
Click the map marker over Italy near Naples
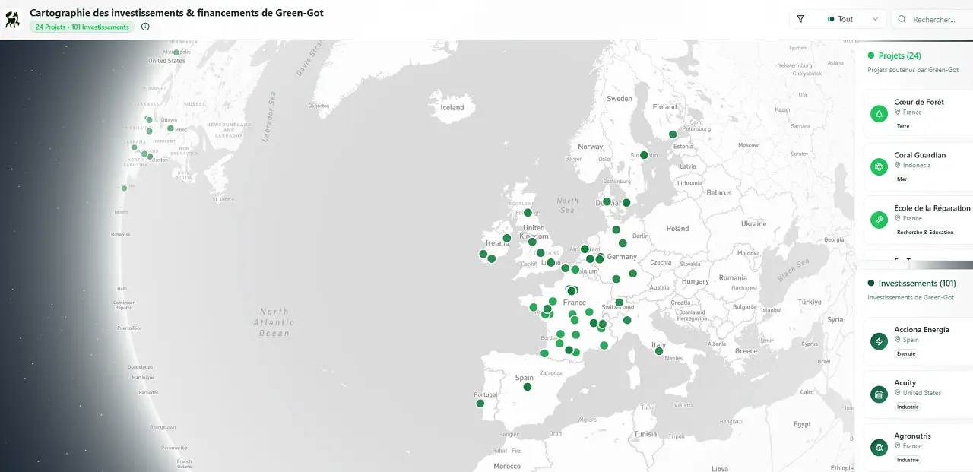[659, 351]
